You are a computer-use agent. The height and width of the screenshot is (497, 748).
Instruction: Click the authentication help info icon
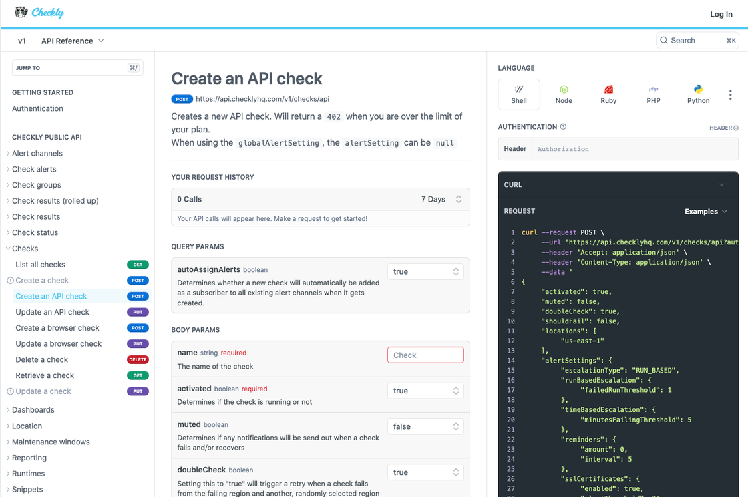click(x=563, y=127)
